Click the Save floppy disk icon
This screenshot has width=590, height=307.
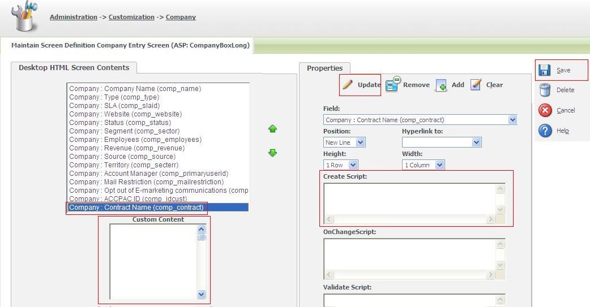(545, 70)
